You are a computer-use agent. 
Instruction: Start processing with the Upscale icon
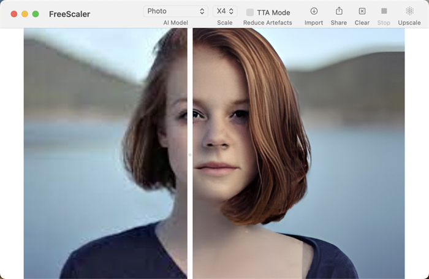[x=409, y=11]
